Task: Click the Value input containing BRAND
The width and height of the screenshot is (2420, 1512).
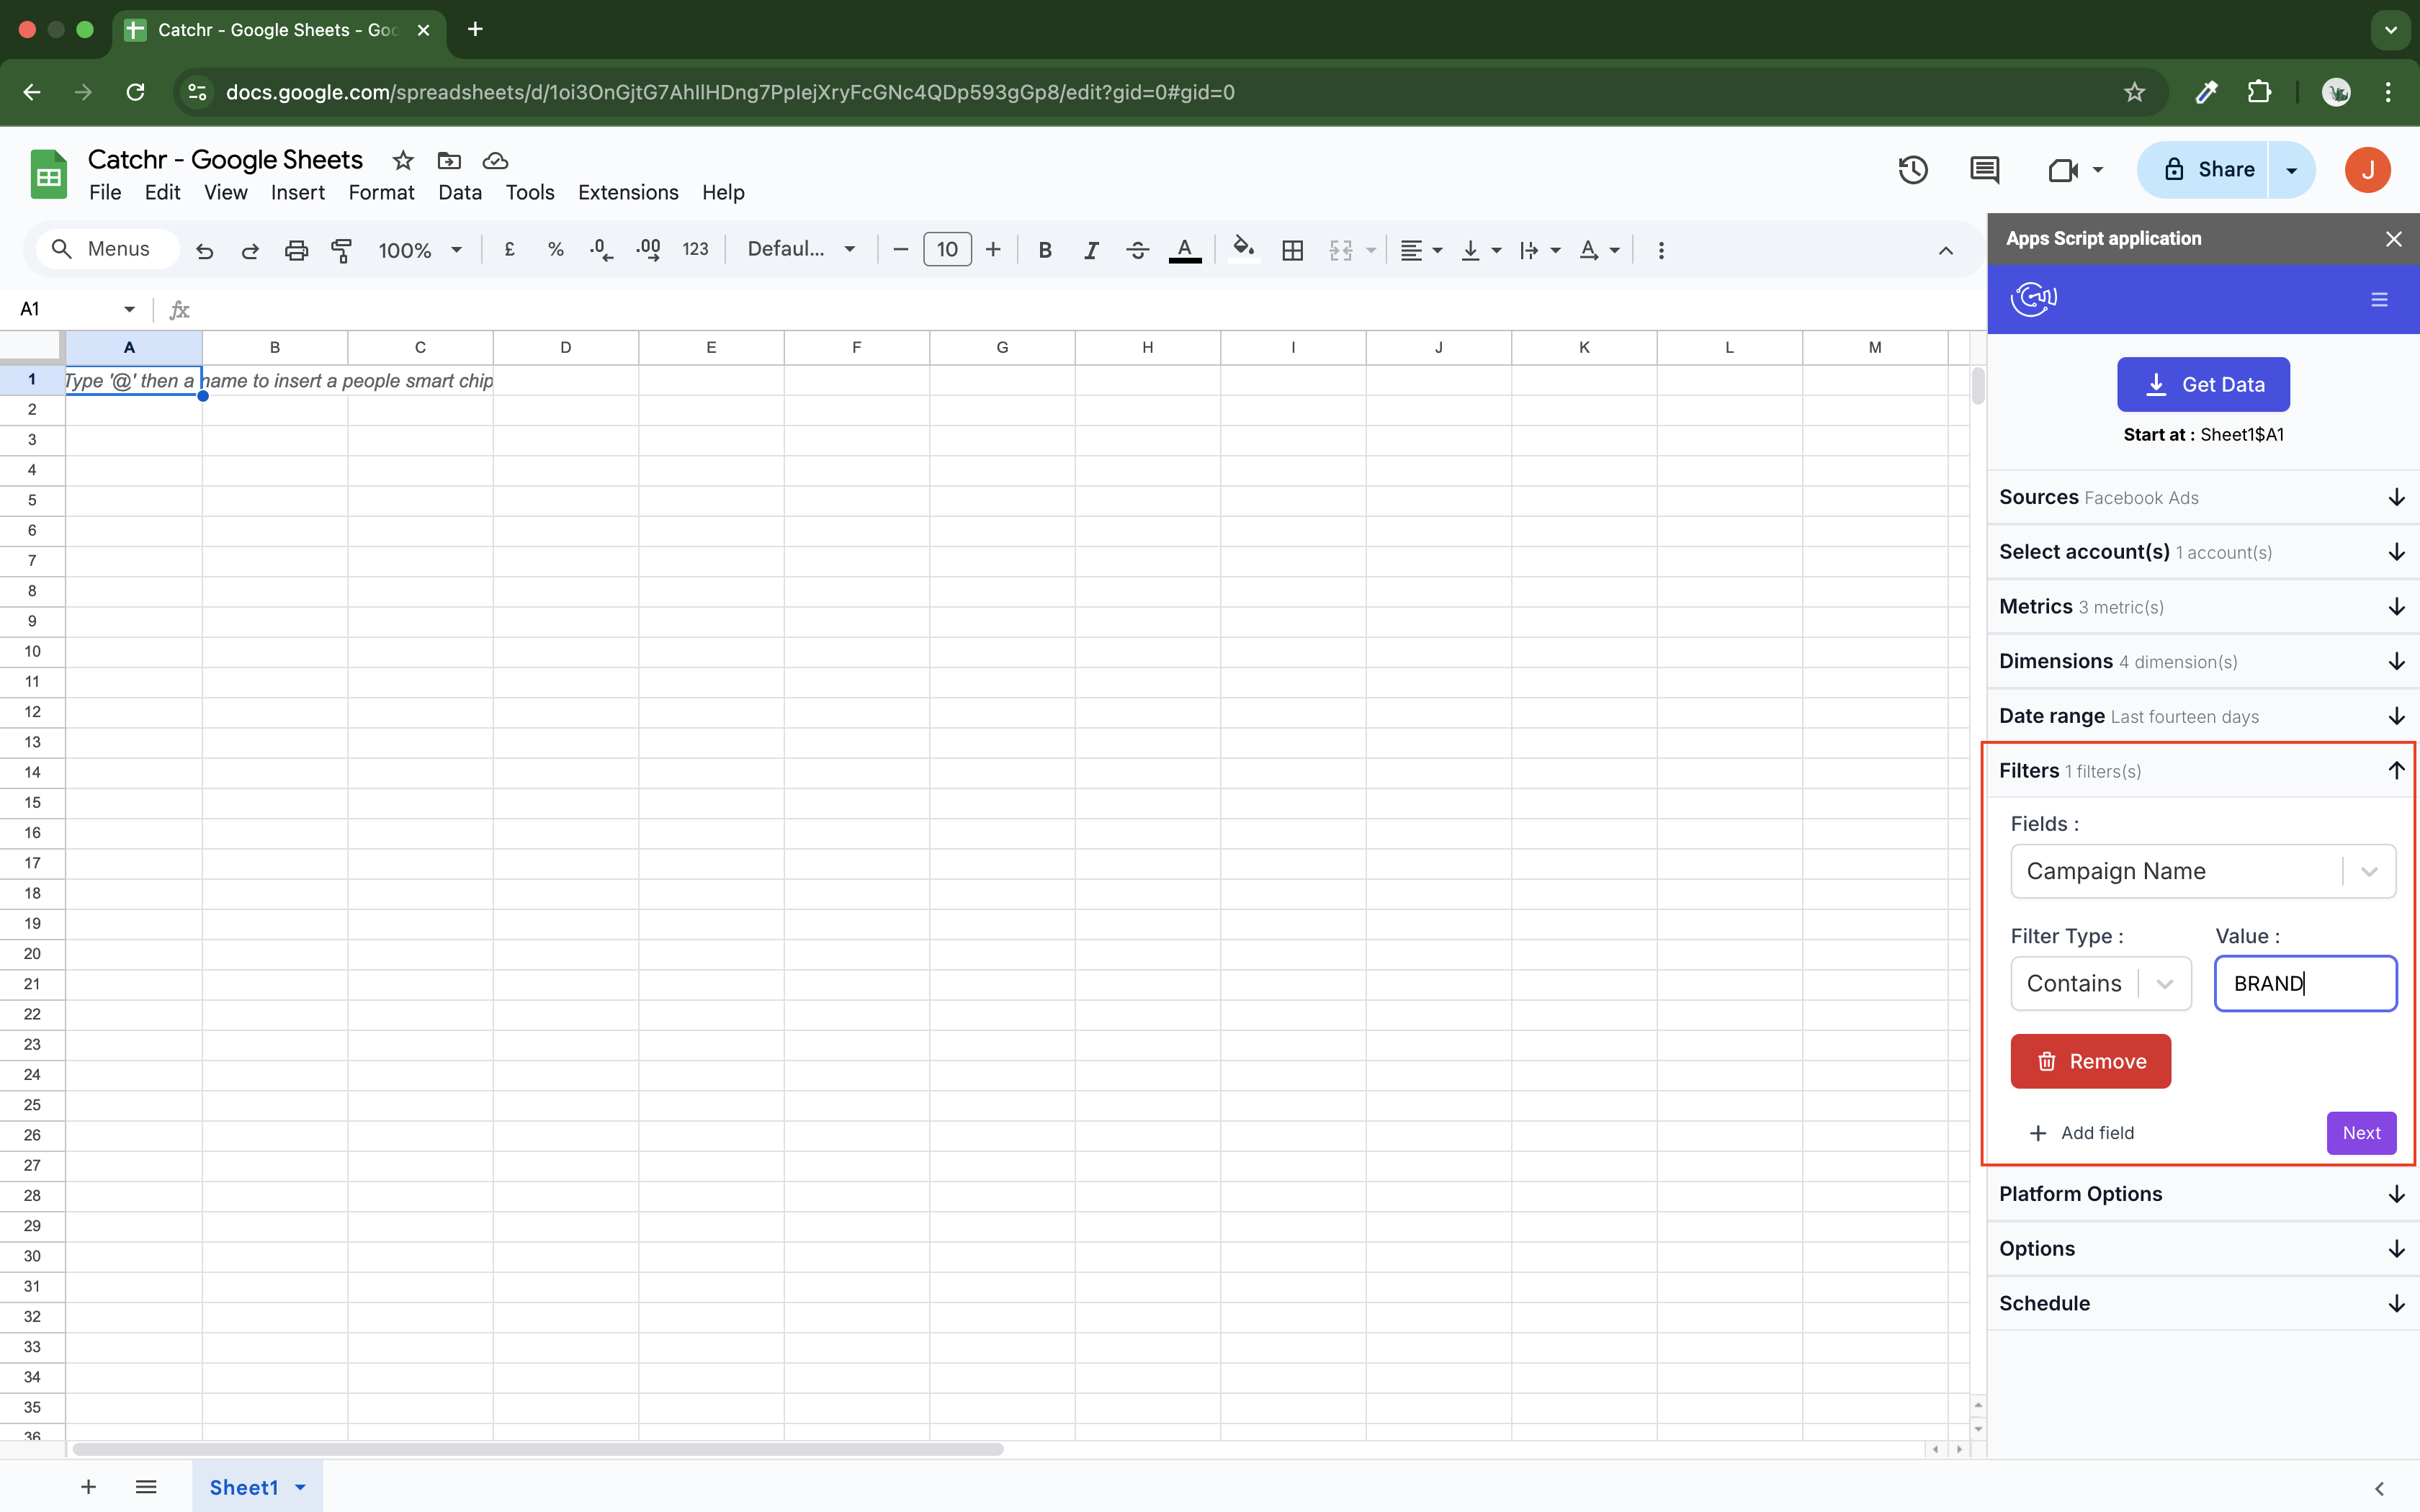Action: [2305, 983]
